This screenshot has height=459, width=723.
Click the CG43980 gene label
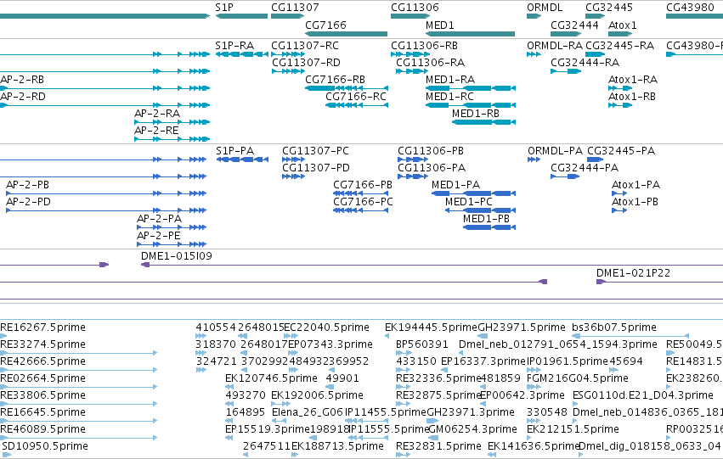click(x=690, y=8)
